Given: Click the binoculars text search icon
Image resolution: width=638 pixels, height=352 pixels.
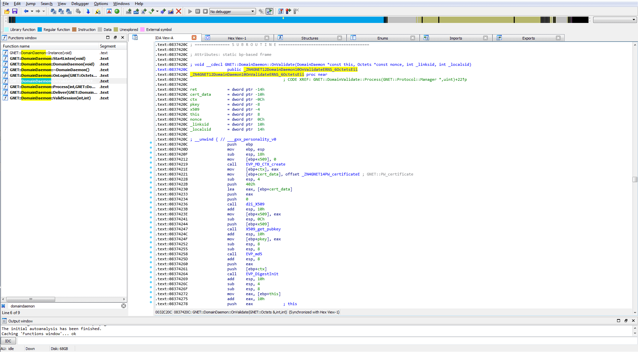Looking at the screenshot, I should (x=61, y=11).
